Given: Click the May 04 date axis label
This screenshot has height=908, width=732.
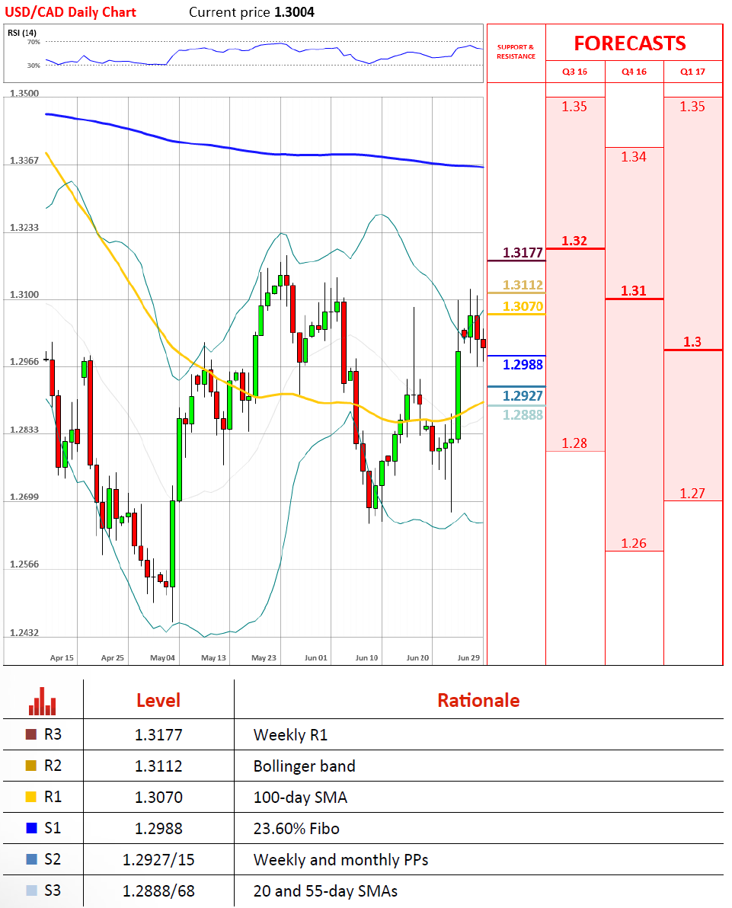Looking at the screenshot, I should point(163,658).
